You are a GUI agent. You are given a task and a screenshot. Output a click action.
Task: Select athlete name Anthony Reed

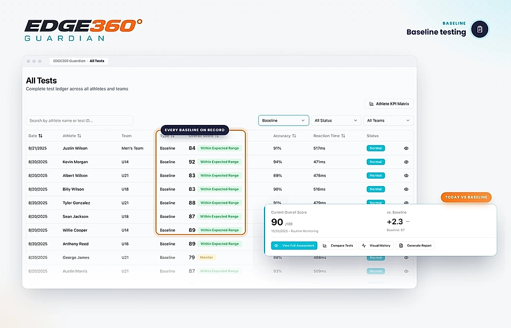tap(76, 243)
